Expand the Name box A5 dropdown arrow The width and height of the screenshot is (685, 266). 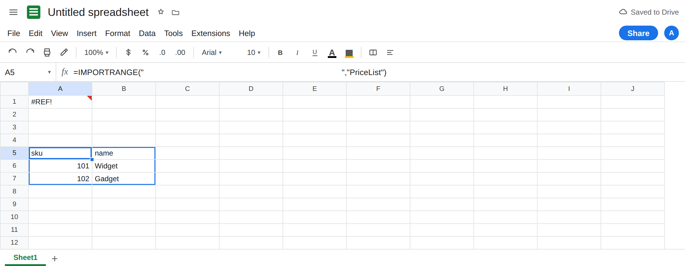pos(49,72)
